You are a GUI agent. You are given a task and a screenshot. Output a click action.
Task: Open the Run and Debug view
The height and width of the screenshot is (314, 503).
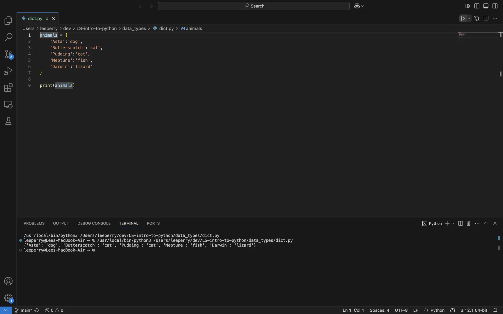point(8,71)
